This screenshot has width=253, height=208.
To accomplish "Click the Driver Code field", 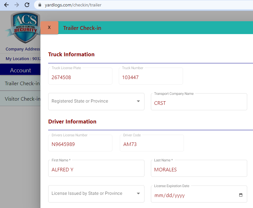I will click(152, 143).
